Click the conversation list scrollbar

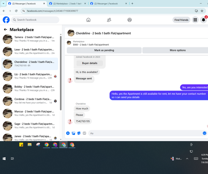pyautogui.click(x=61, y=73)
